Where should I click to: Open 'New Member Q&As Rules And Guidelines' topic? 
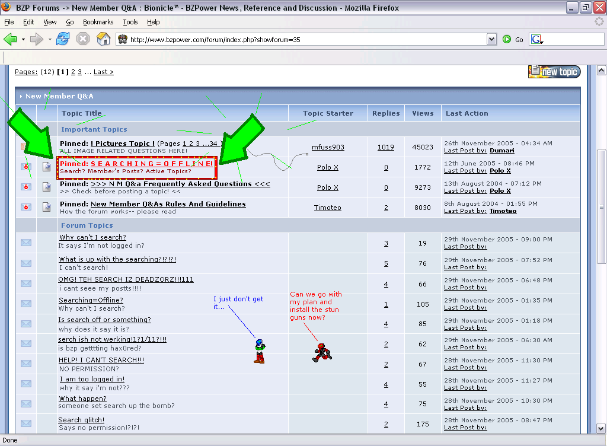pos(168,204)
